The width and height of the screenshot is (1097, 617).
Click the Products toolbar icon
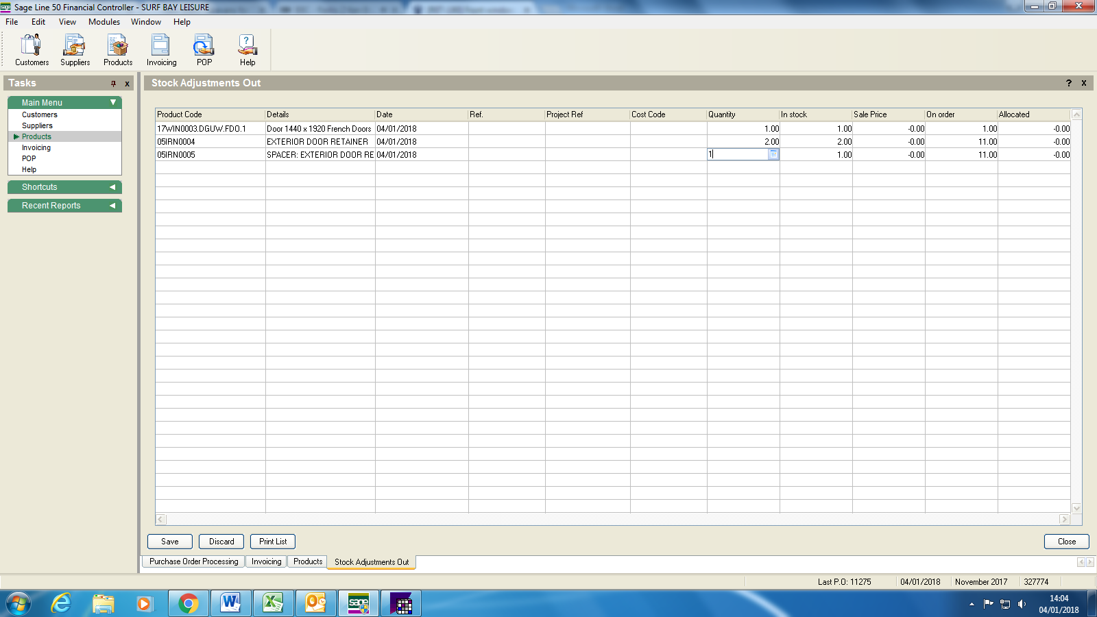click(118, 50)
